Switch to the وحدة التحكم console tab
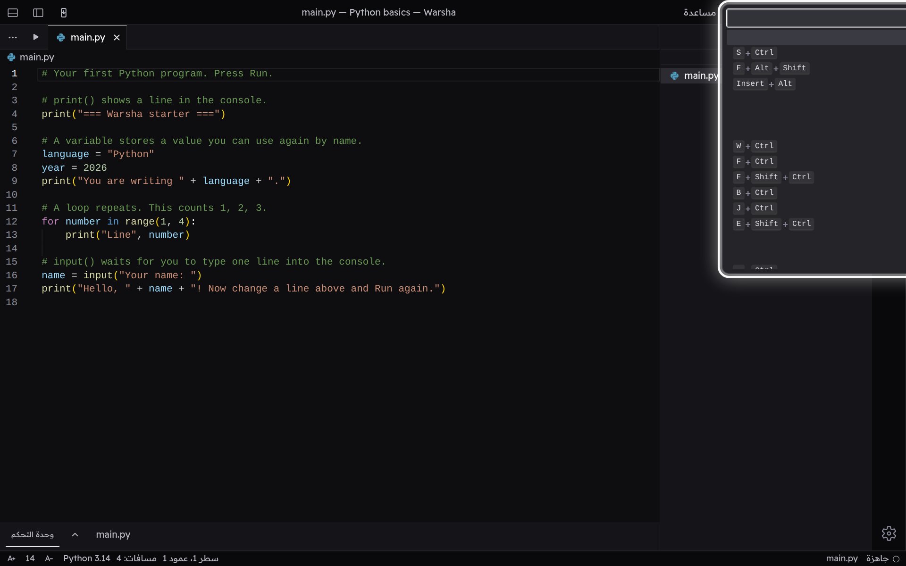 (x=33, y=534)
